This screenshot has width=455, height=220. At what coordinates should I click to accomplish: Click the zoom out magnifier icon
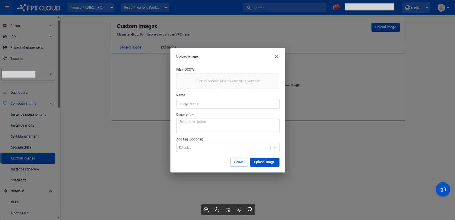pos(206,210)
